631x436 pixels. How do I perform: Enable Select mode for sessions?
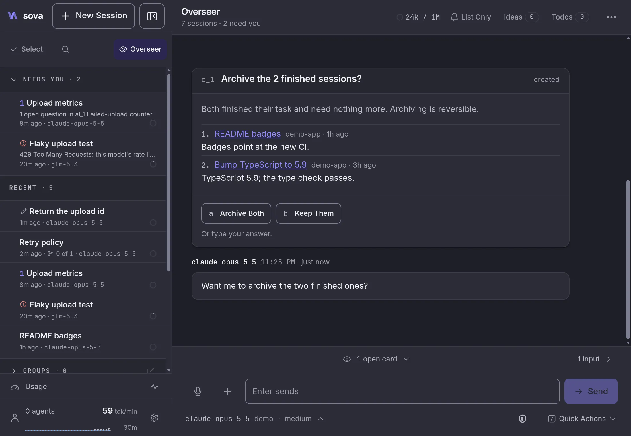27,49
